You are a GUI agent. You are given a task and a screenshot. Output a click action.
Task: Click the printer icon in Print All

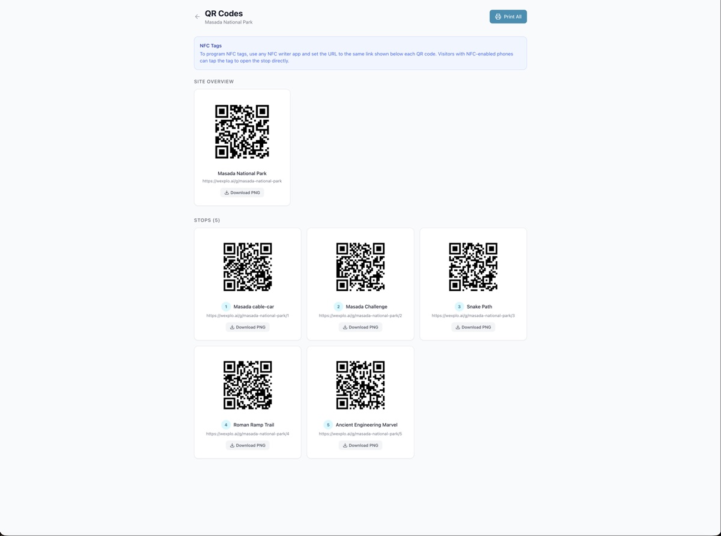[498, 17]
